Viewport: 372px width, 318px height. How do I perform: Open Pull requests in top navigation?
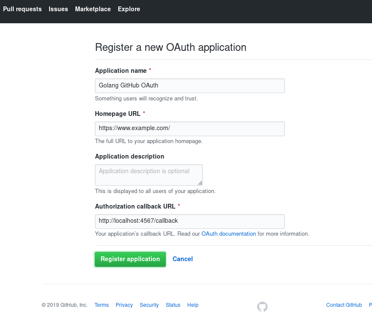[x=22, y=9]
